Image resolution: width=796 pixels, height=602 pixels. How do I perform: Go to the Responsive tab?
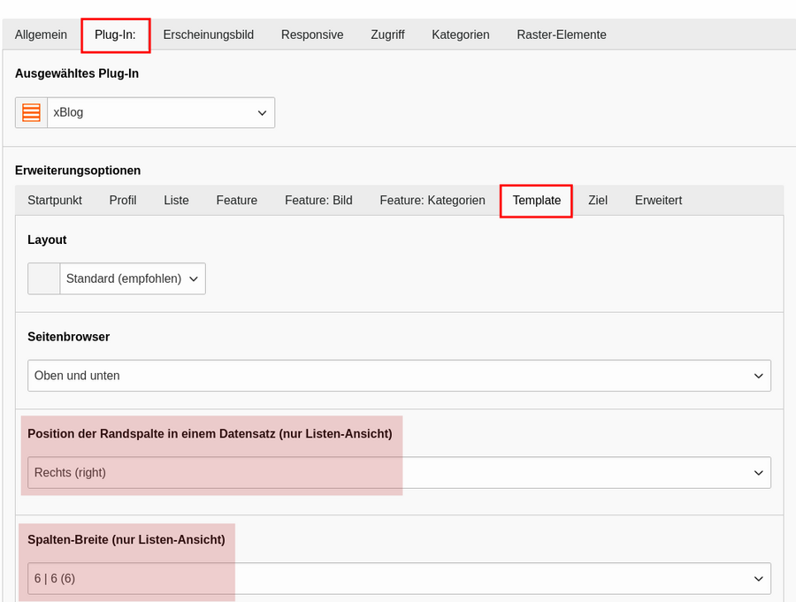pyautogui.click(x=312, y=34)
